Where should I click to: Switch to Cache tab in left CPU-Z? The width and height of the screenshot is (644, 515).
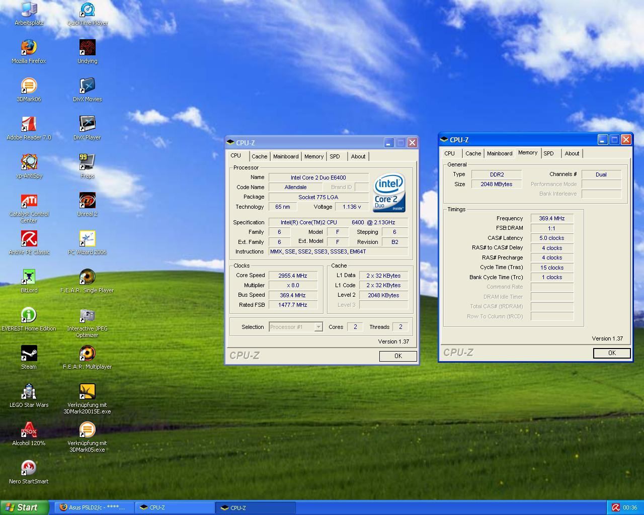[x=260, y=156]
